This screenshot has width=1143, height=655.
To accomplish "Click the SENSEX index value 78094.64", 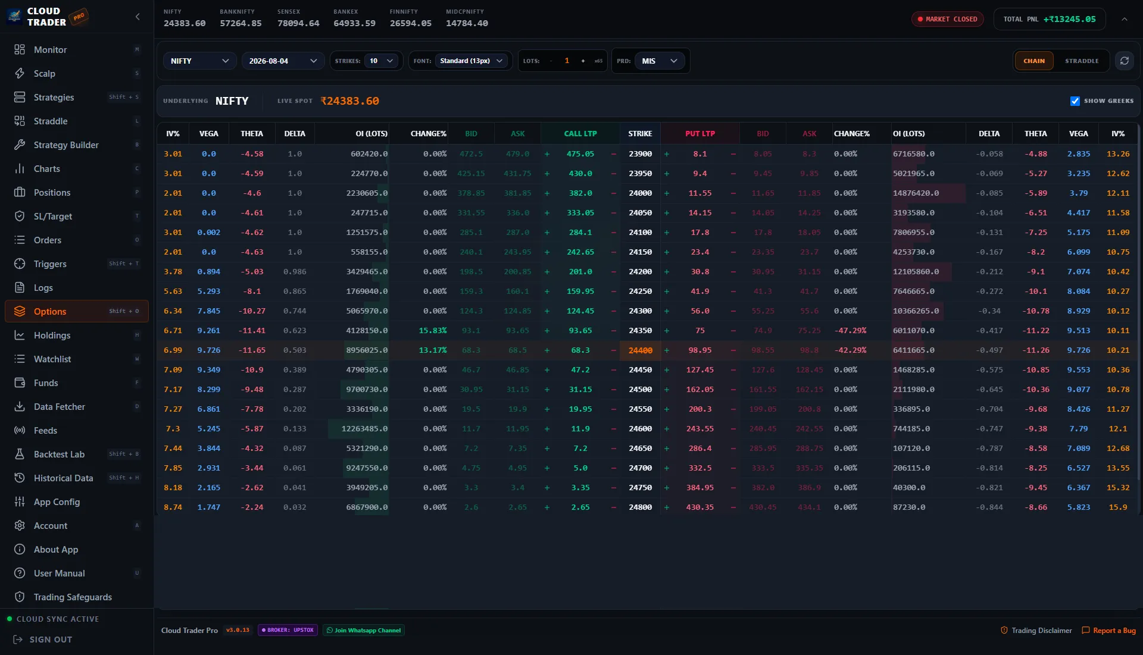I will tap(298, 23).
